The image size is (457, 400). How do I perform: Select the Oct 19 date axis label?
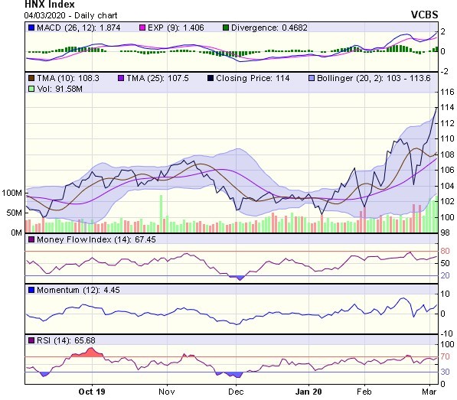pos(92,392)
